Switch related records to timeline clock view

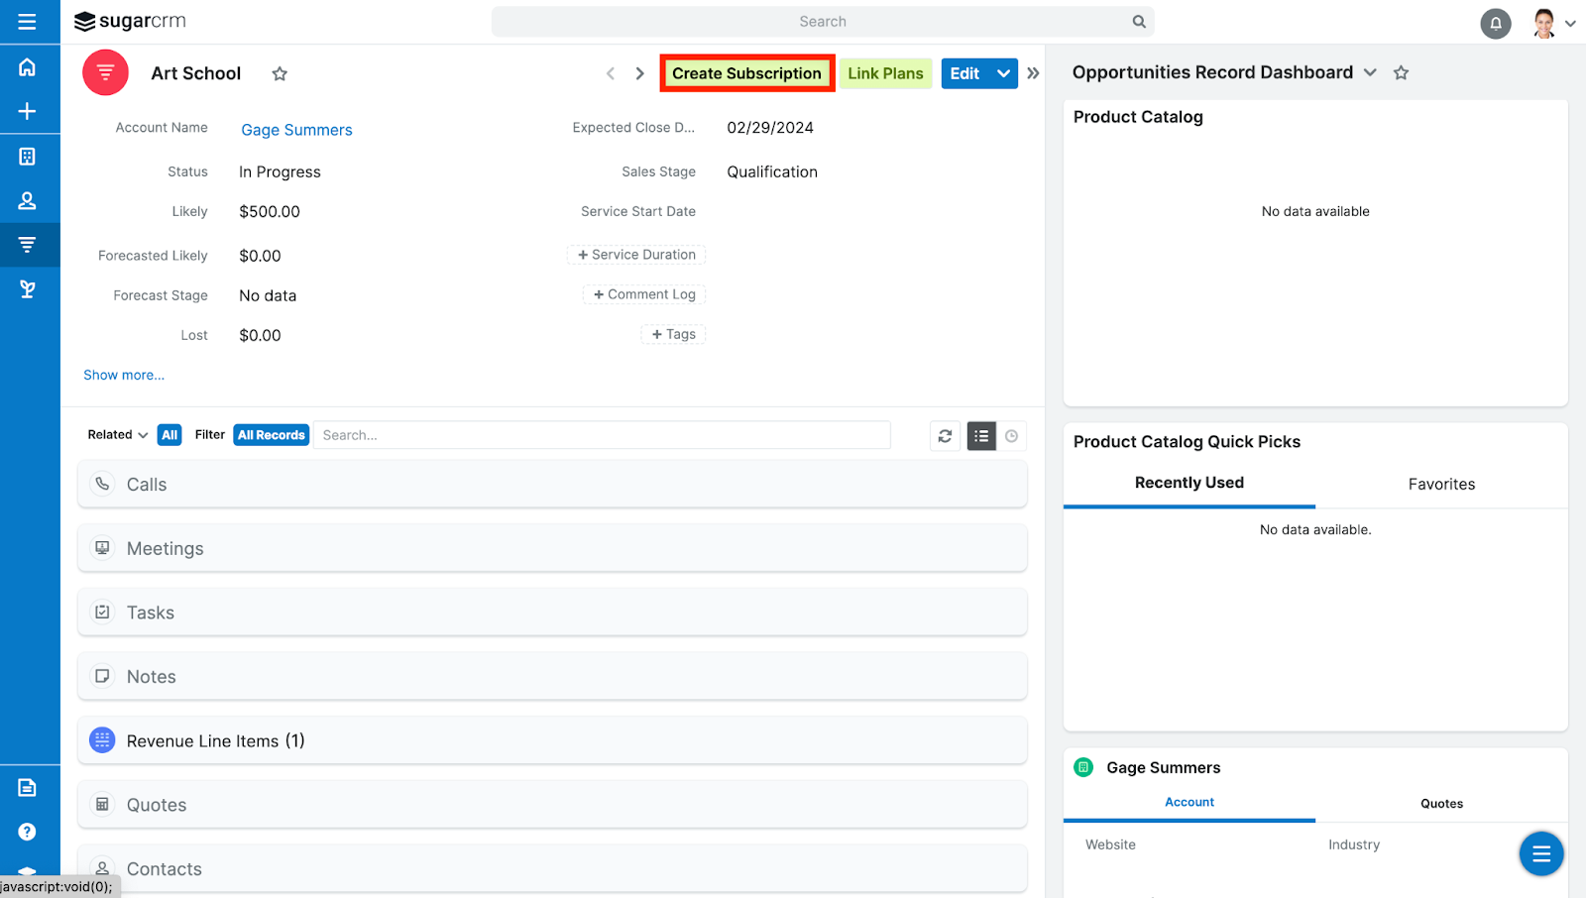pos(1012,435)
